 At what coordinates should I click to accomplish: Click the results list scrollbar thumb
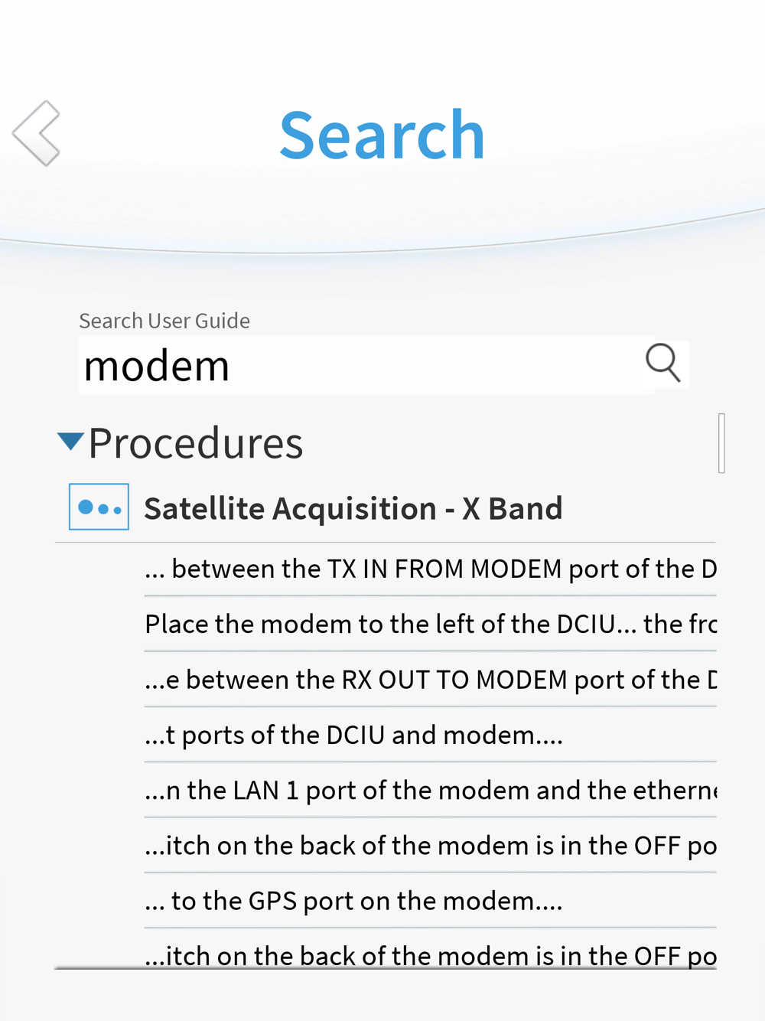[721, 443]
